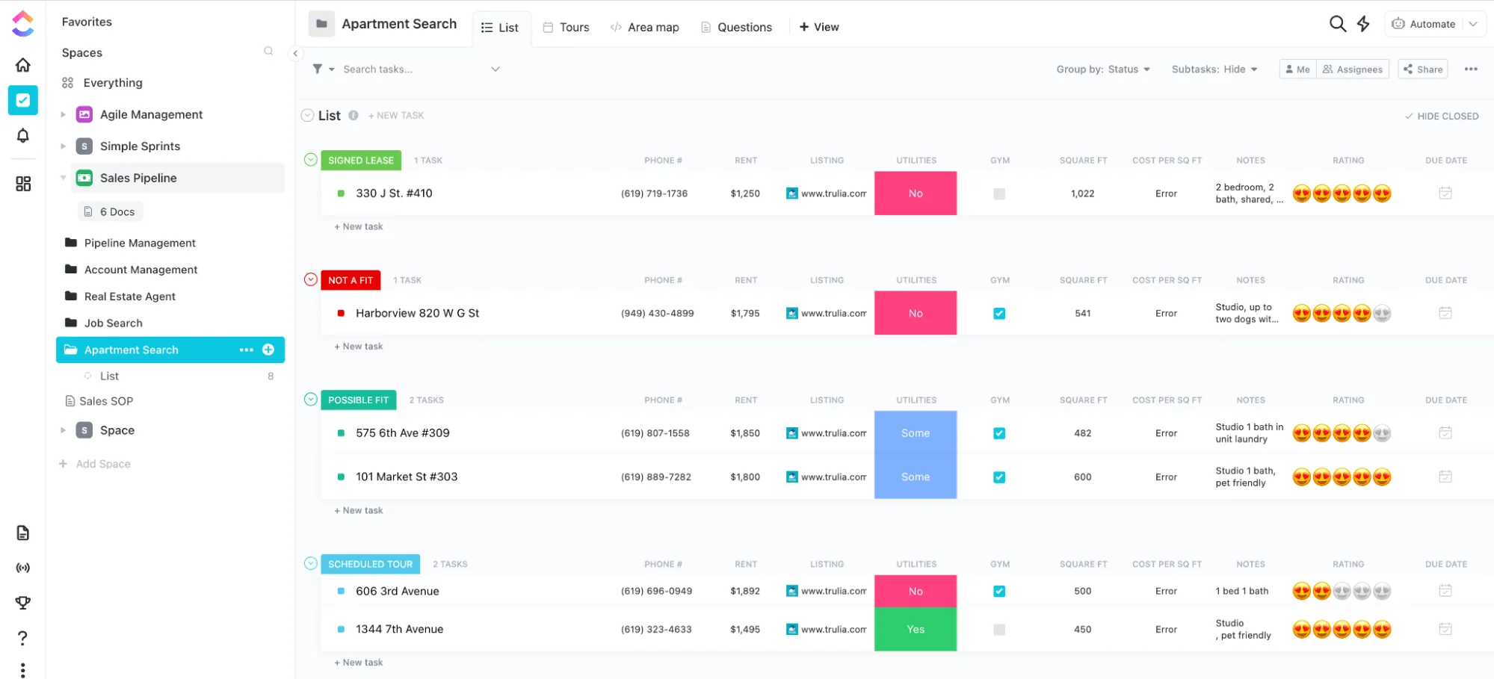
Task: Set due date for 330 J St. #410
Action: point(1445,193)
